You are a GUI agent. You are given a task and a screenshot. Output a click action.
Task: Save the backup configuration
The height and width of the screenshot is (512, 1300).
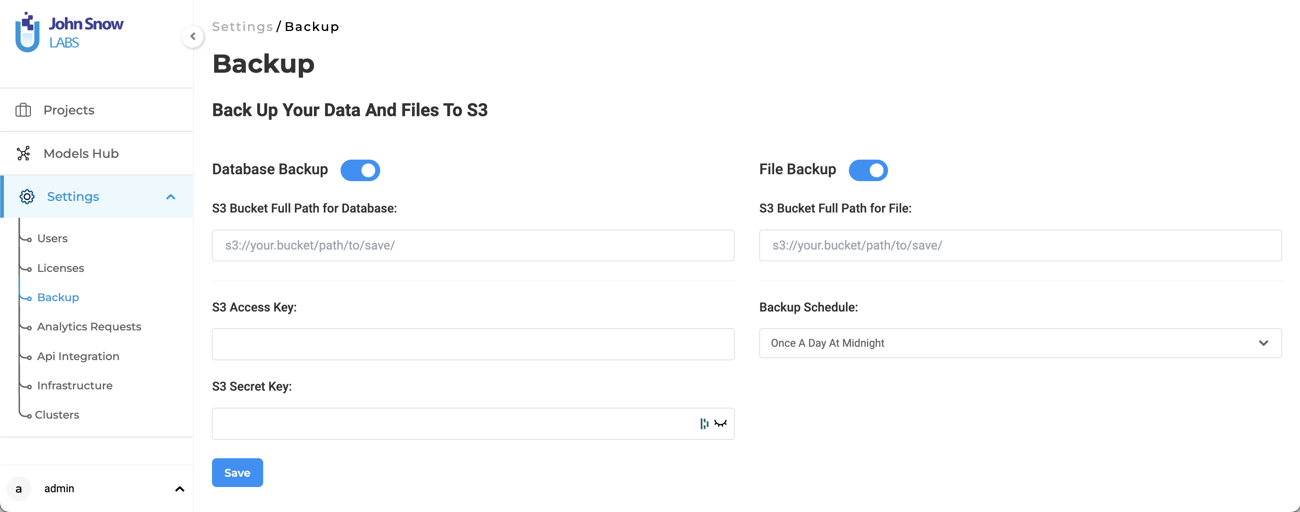(237, 472)
